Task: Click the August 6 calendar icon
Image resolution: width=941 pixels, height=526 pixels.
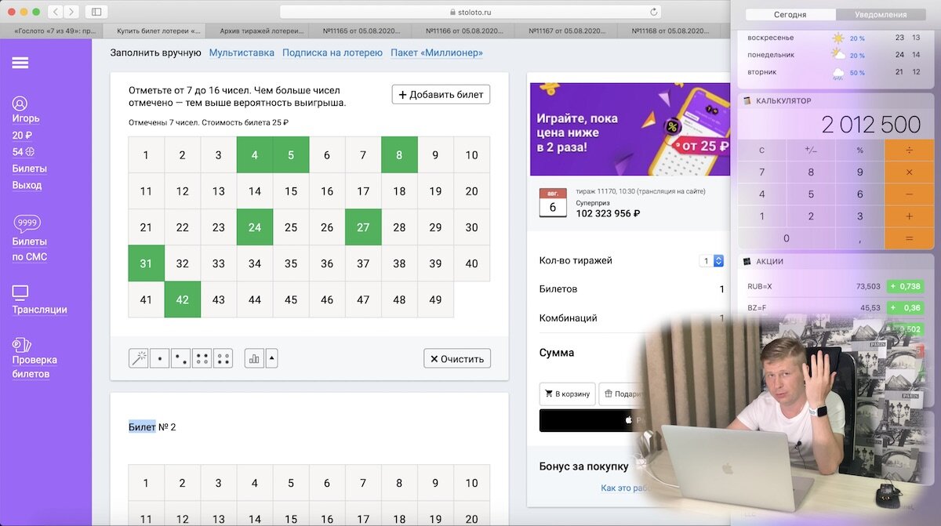Action: click(553, 202)
